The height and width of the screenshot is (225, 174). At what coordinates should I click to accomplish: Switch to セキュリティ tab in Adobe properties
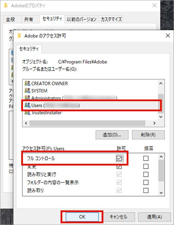[52, 19]
